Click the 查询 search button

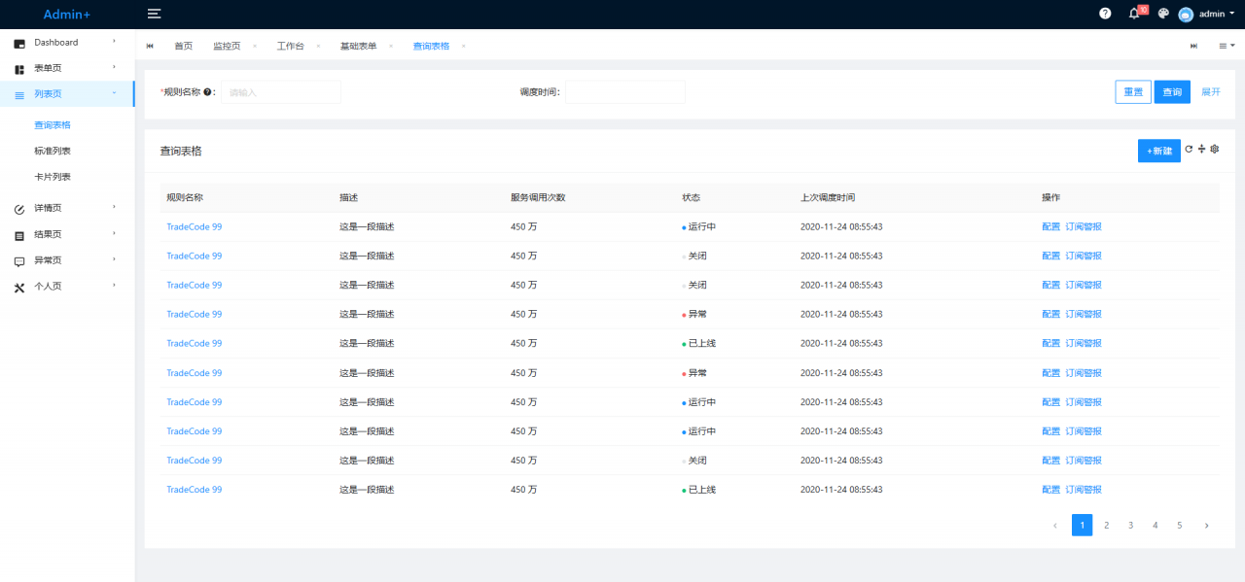[x=1172, y=92]
